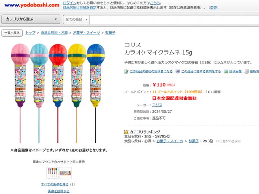259x194 pixels.
Task: Open the コリス manufacturer link
Action: (157, 105)
